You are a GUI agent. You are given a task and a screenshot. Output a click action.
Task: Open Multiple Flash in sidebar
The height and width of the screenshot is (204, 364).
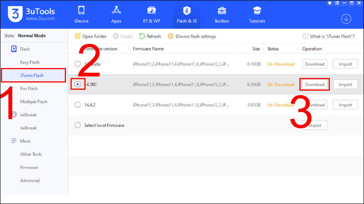[x=34, y=102]
